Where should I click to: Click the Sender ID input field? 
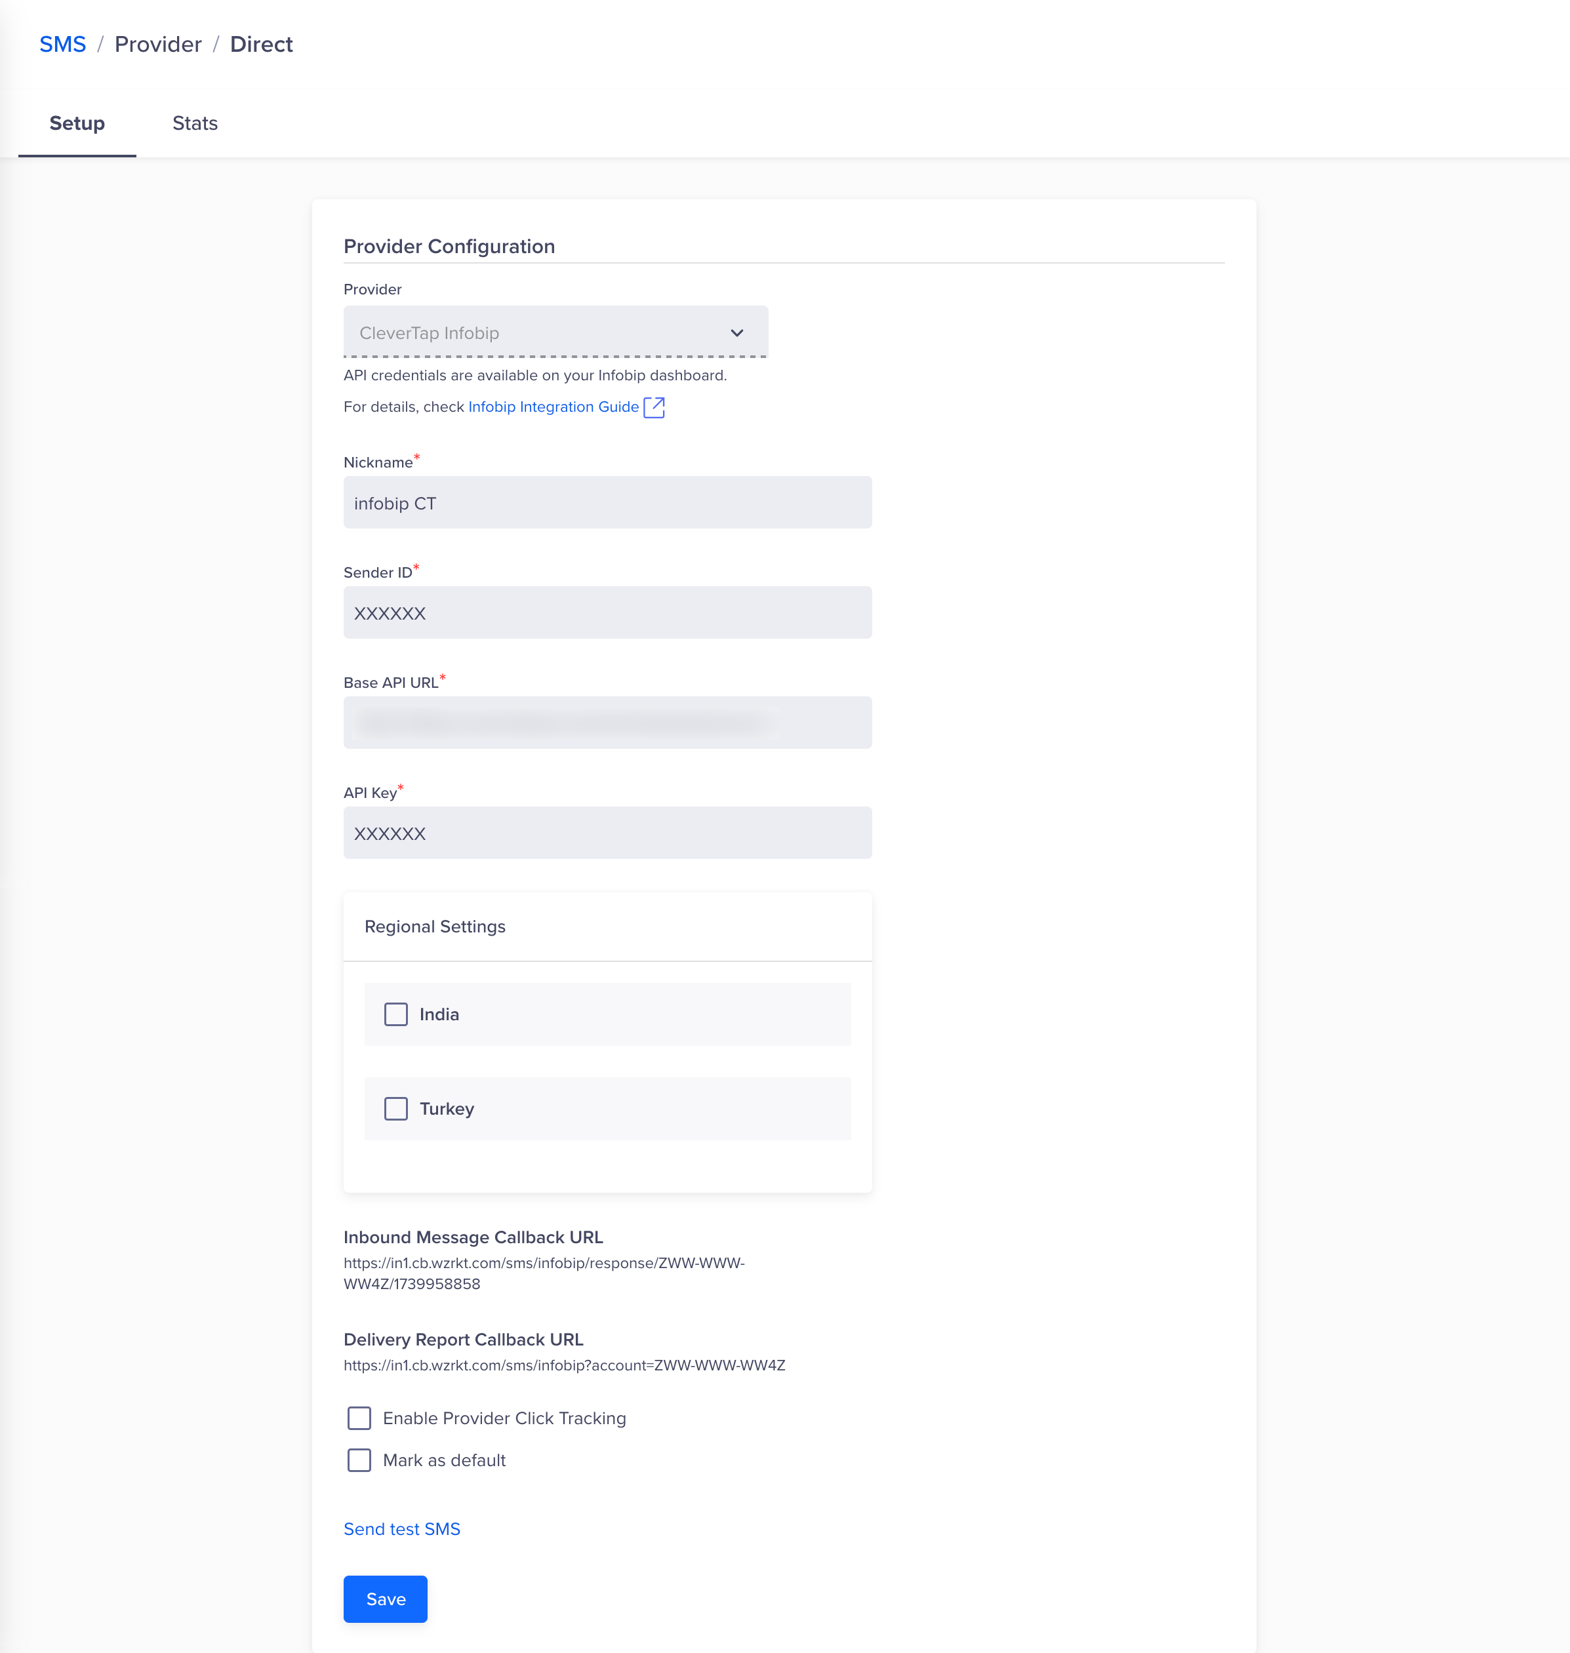tap(607, 613)
